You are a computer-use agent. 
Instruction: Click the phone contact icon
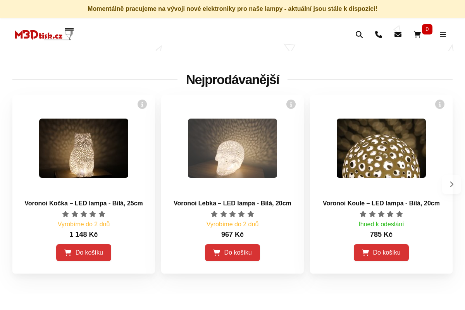click(x=378, y=34)
